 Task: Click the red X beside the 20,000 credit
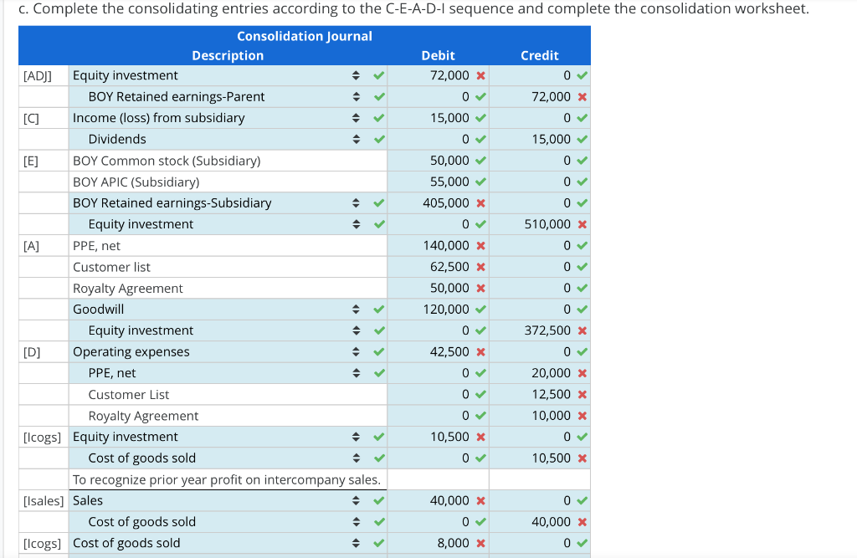tap(582, 373)
